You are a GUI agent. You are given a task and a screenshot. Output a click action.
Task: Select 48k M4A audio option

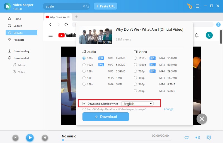tap(84, 78)
